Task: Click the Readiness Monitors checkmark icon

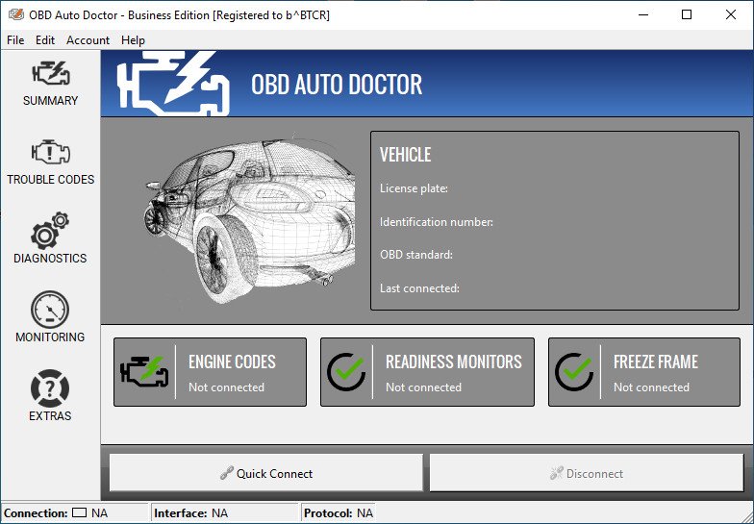Action: tap(346, 371)
